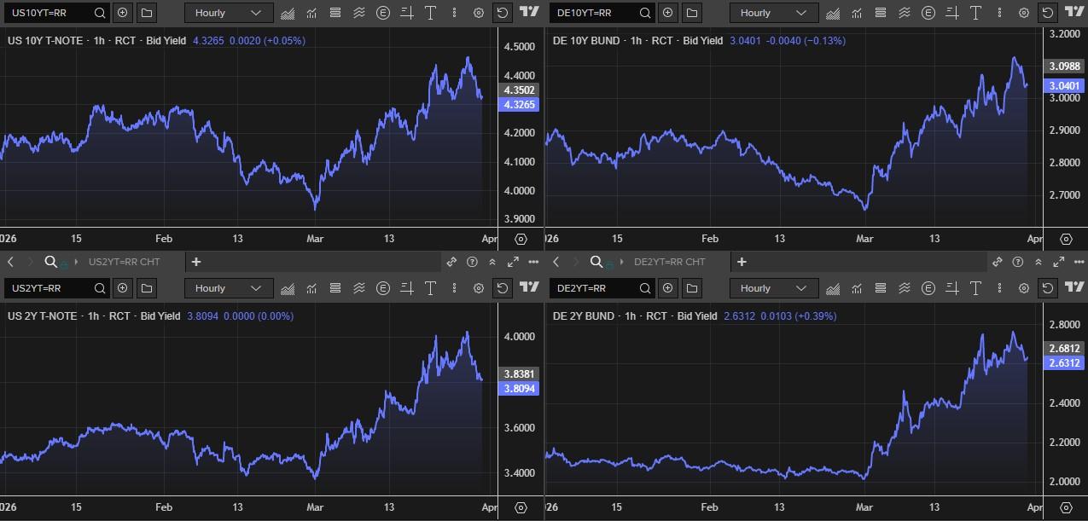
Task: Open Hourly interval dropdown in DE2YT panel
Action: click(773, 288)
